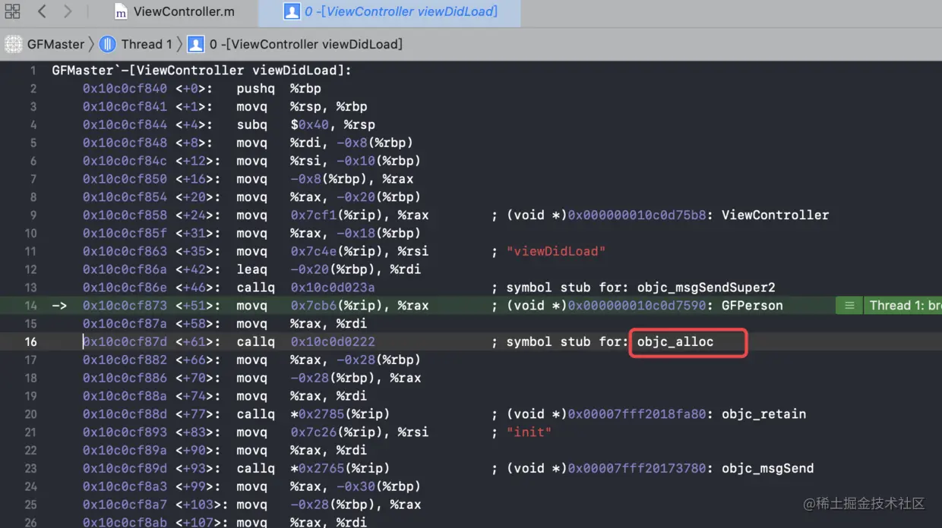Click the leaq -0x20(%rbp), %rdi instruction
The image size is (942, 528).
(329, 269)
